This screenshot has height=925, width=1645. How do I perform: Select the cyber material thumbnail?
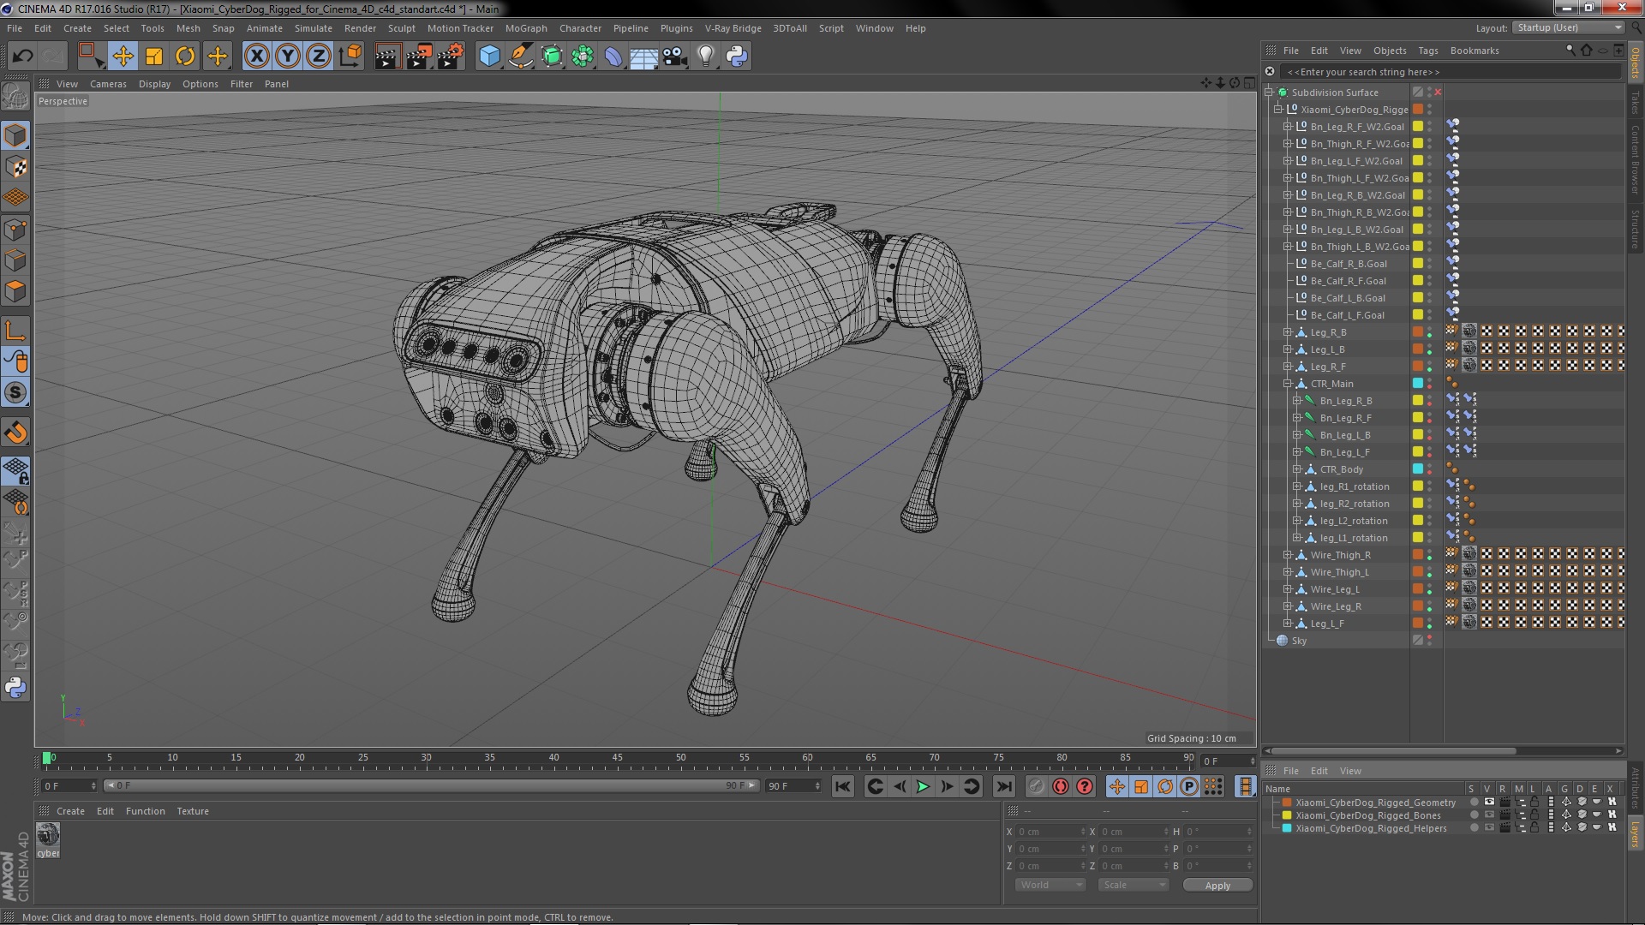[48, 835]
